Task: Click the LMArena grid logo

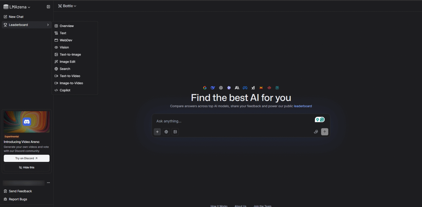Action: pos(6,7)
